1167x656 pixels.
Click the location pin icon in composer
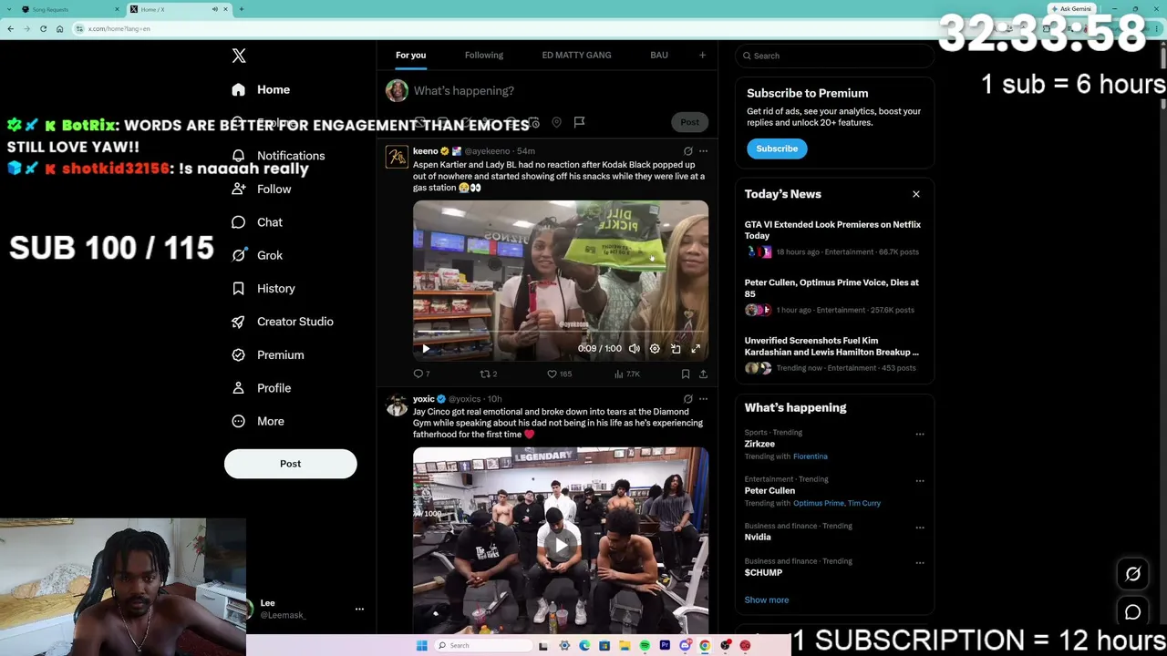[x=556, y=122]
